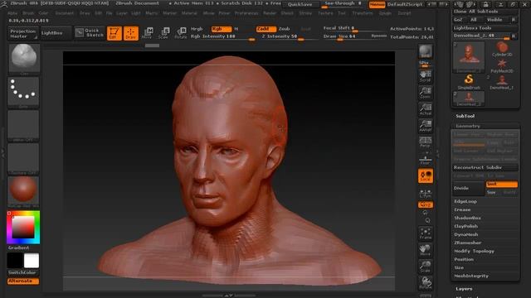Toggle the Rgb channel button
The height and width of the screenshot is (298, 531).
pos(222,29)
